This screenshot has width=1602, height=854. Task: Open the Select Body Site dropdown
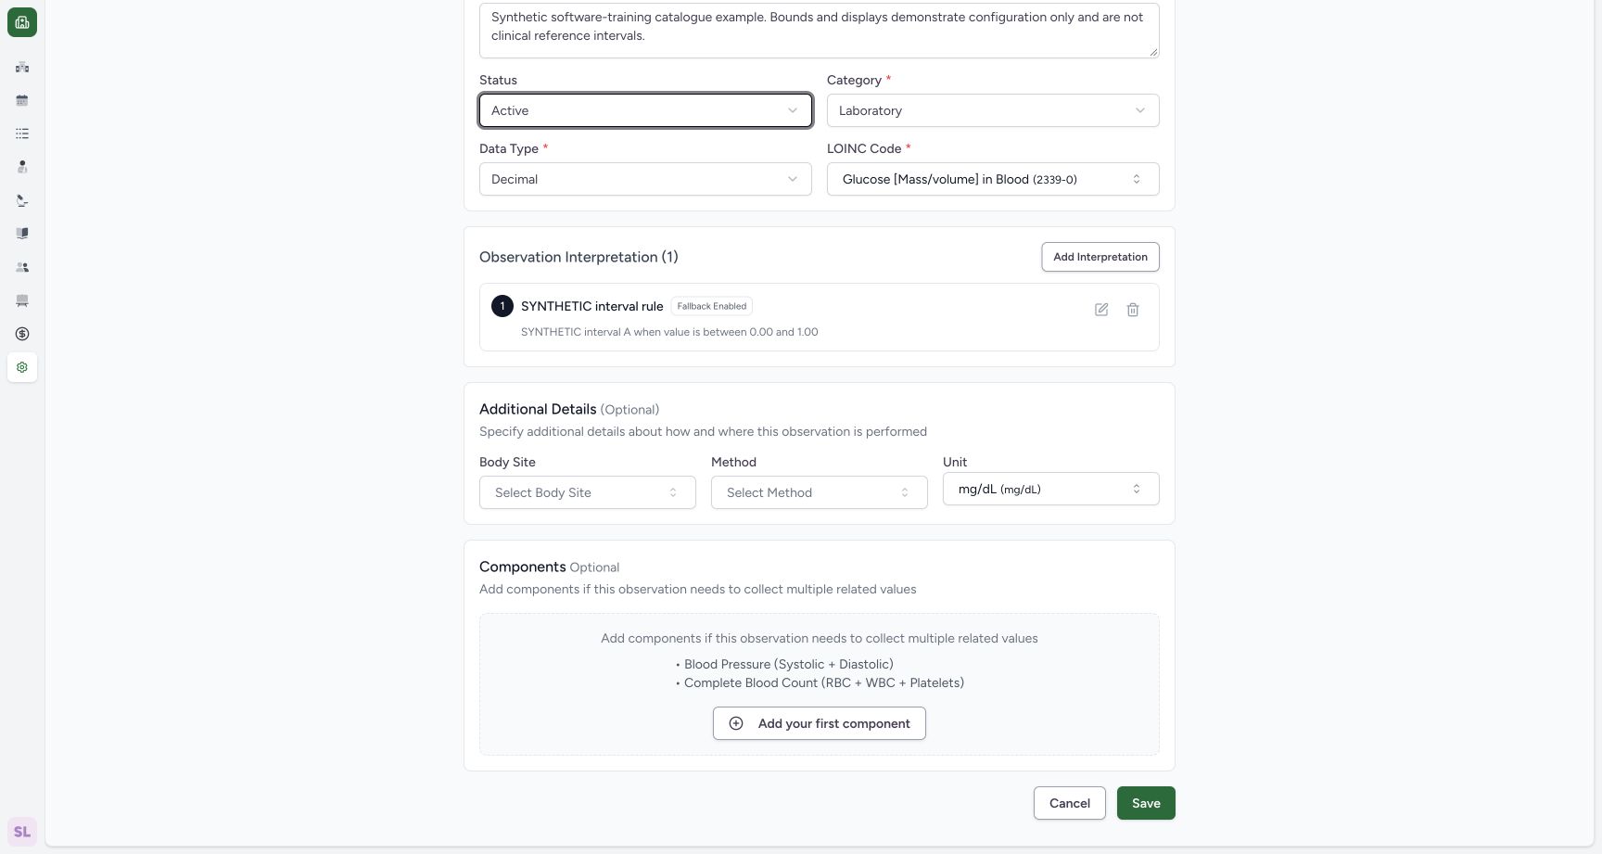point(588,492)
